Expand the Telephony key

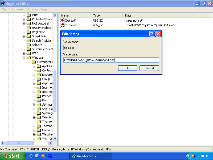34,117
